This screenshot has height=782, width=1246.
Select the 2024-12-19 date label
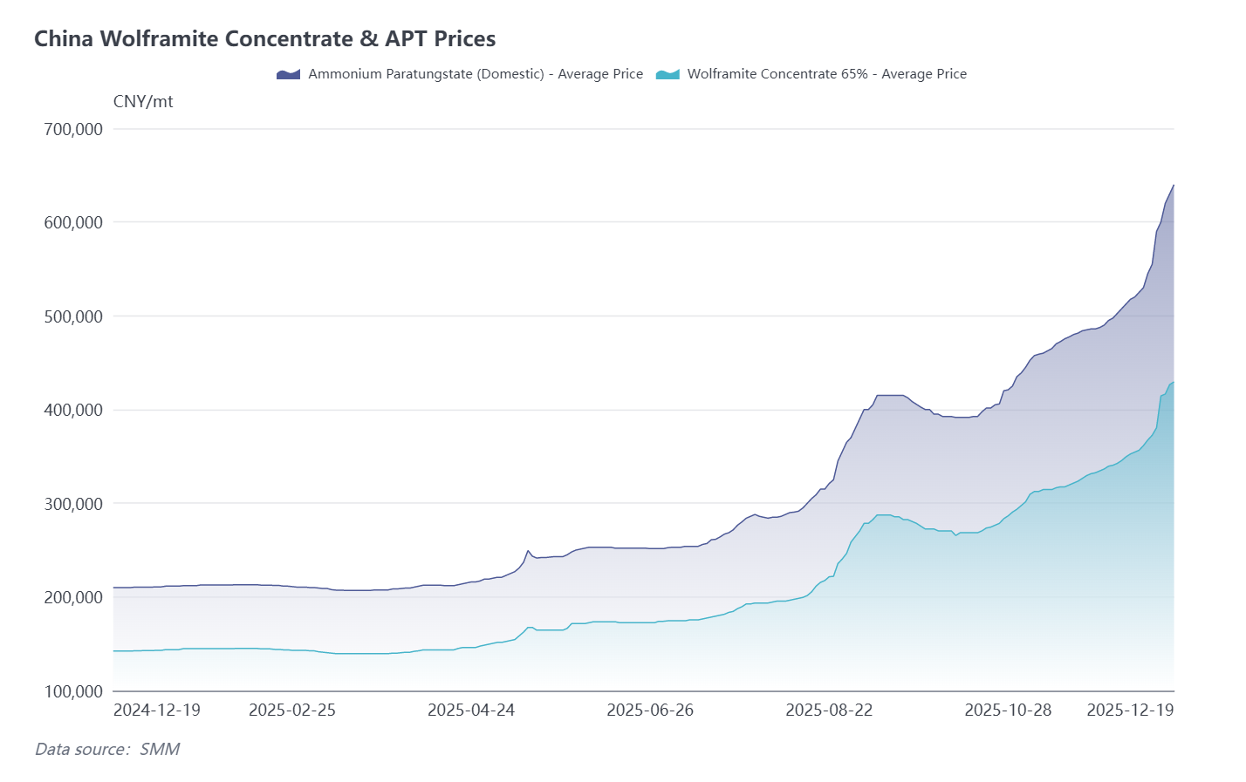(x=157, y=710)
